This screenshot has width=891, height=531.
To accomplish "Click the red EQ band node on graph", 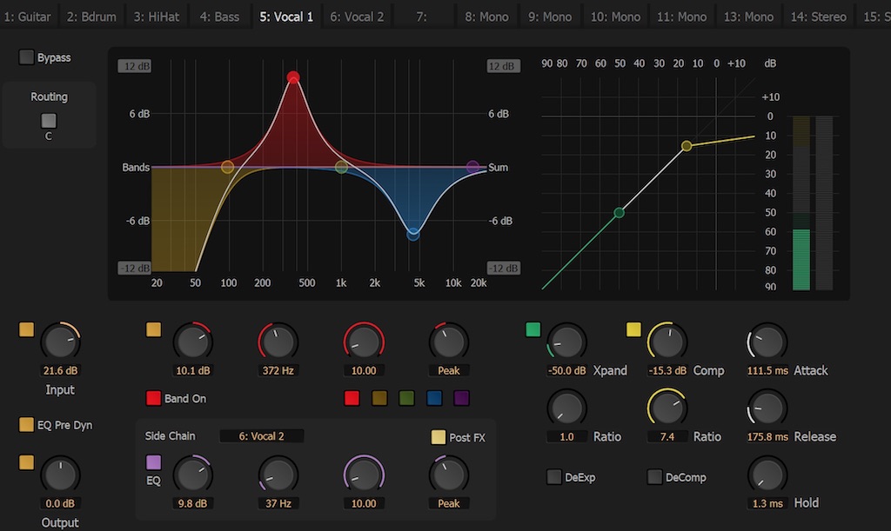I will 293,77.
